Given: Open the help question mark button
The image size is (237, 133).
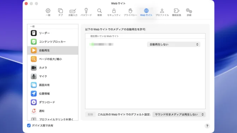Looking at the screenshot, I should click(207, 126).
